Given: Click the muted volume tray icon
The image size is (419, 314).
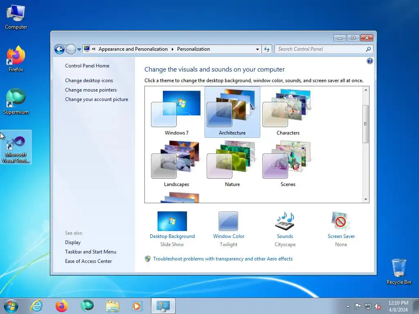Looking at the screenshot, I should click(378, 306).
